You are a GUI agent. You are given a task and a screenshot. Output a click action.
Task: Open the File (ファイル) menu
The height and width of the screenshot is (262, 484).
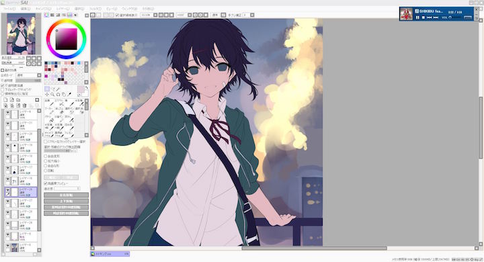pyautogui.click(x=10, y=9)
